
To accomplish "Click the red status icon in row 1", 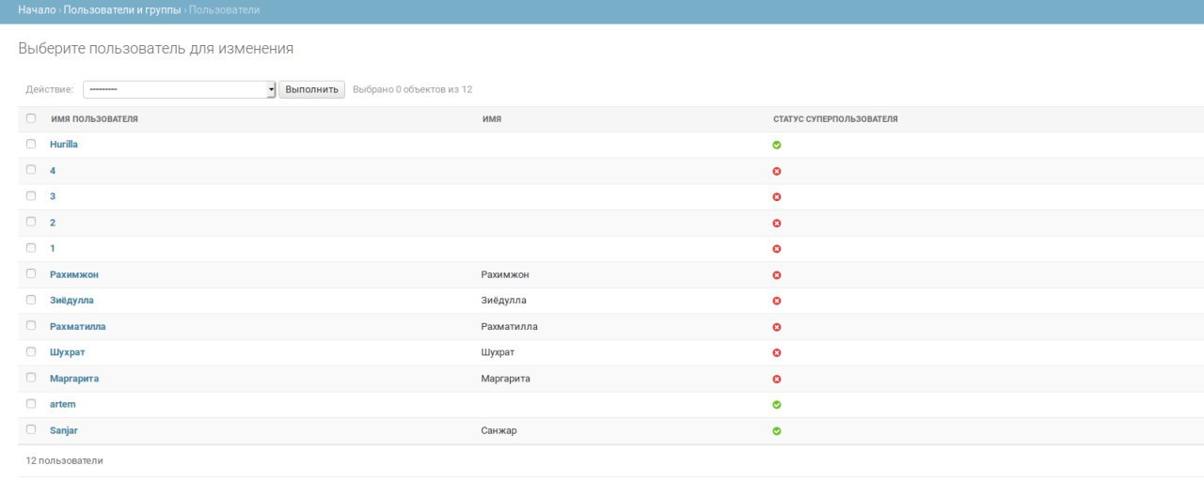I will (x=777, y=249).
